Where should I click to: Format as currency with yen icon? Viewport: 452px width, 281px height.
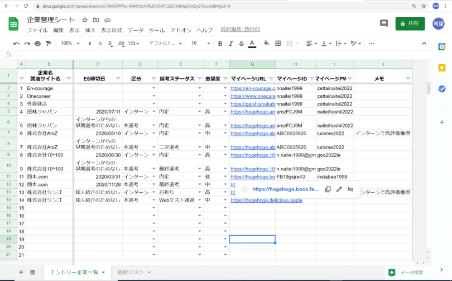[x=90, y=44]
